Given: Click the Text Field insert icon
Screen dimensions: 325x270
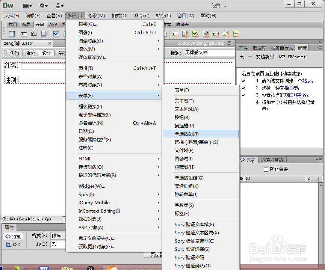Looking at the screenshot, I should pyautogui.click(x=24, y=34).
